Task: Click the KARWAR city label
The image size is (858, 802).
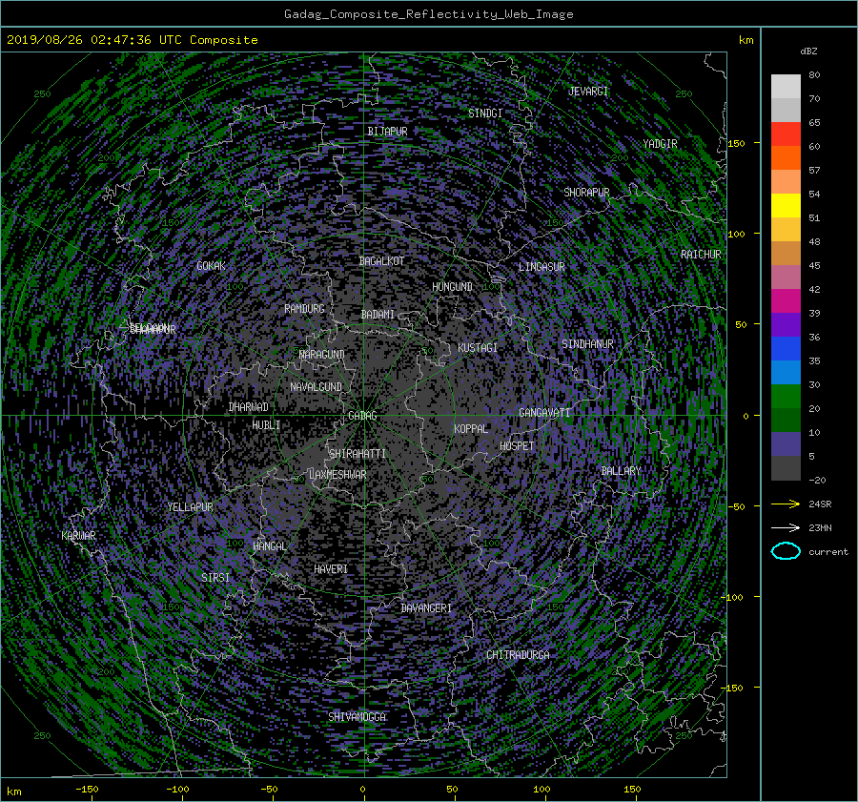Action: 78,536
